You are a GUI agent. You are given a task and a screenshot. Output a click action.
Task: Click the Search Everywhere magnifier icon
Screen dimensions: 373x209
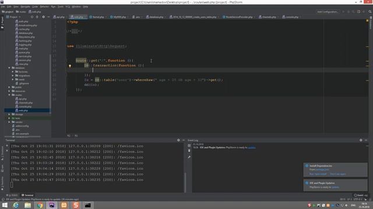(370, 12)
